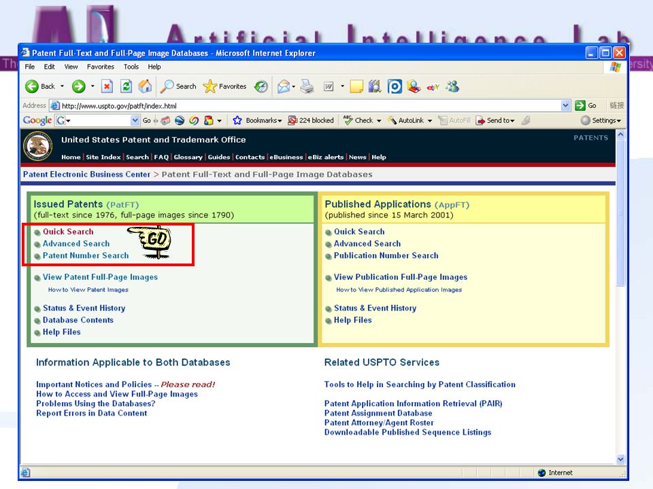Open the address bar URL dropdown
The height and width of the screenshot is (489, 653).
tap(565, 106)
